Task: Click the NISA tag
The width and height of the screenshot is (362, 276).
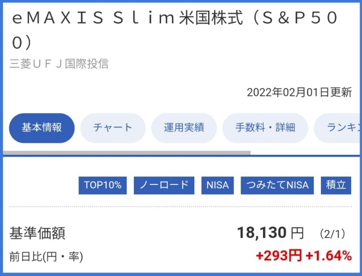Action: coord(217,185)
